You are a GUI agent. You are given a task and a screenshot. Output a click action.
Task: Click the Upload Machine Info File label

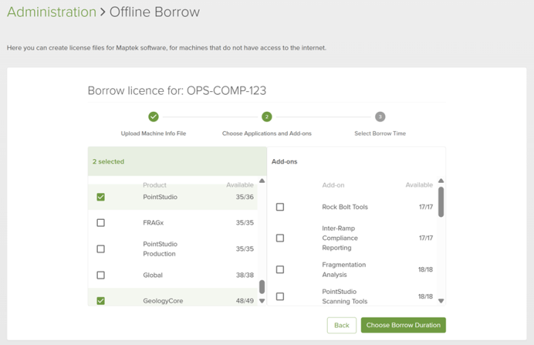point(154,133)
